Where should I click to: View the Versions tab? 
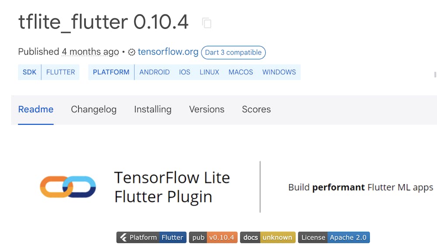[x=207, y=109]
